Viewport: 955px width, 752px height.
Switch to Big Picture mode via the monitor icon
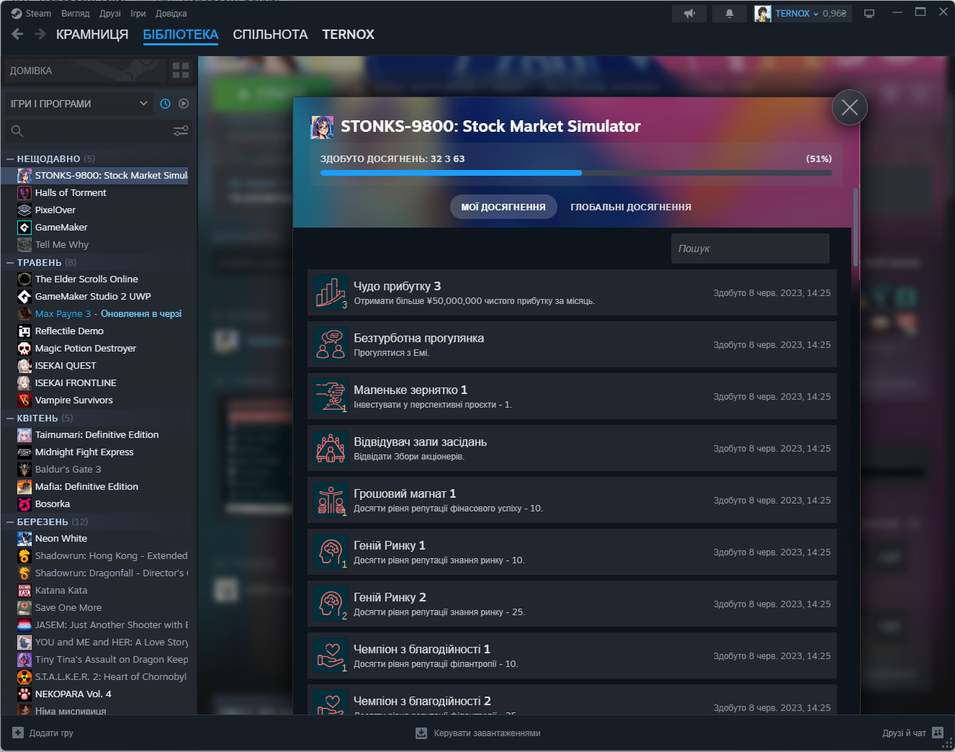tap(869, 14)
